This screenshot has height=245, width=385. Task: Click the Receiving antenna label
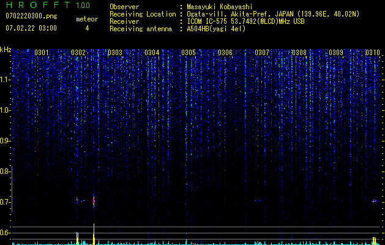pos(141,29)
